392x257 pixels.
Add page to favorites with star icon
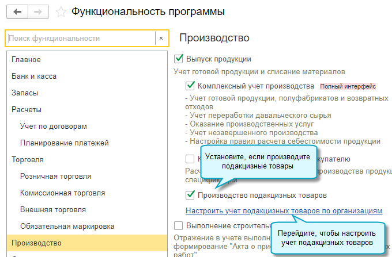pyautogui.click(x=61, y=11)
